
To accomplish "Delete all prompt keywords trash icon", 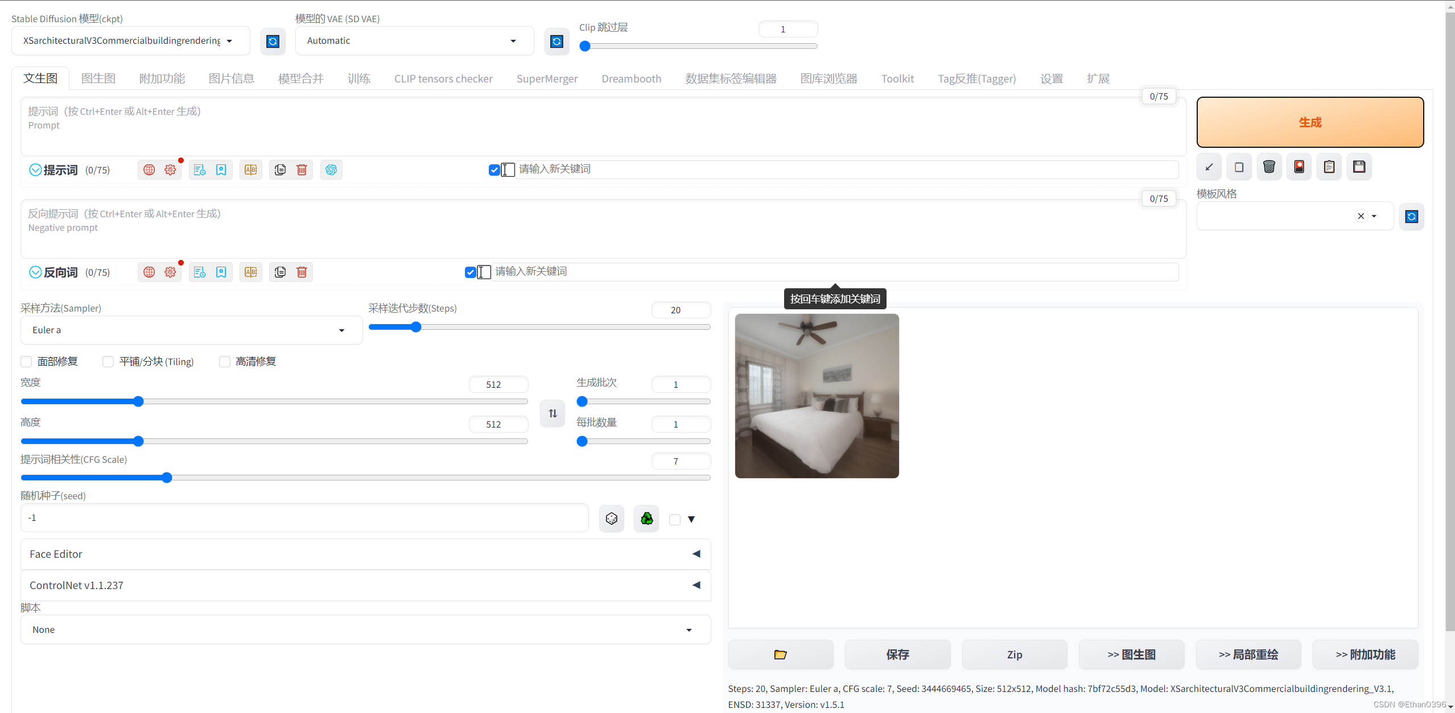I will pyautogui.click(x=302, y=169).
